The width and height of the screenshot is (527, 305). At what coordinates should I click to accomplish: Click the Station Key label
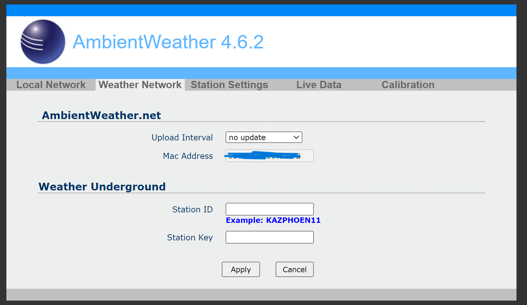tap(190, 238)
